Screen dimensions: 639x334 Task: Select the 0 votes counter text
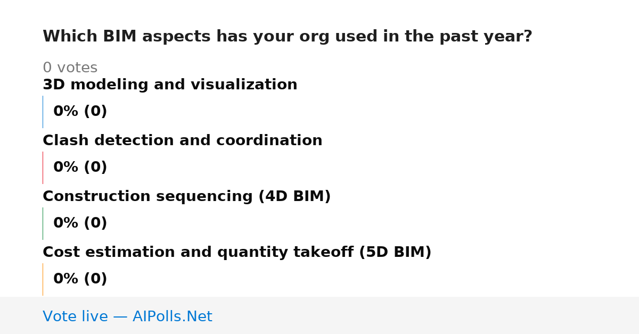[x=70, y=68]
